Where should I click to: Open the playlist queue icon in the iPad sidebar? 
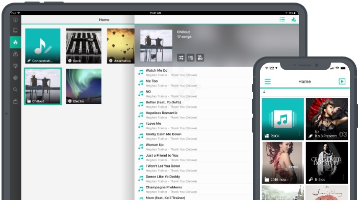(x=15, y=66)
